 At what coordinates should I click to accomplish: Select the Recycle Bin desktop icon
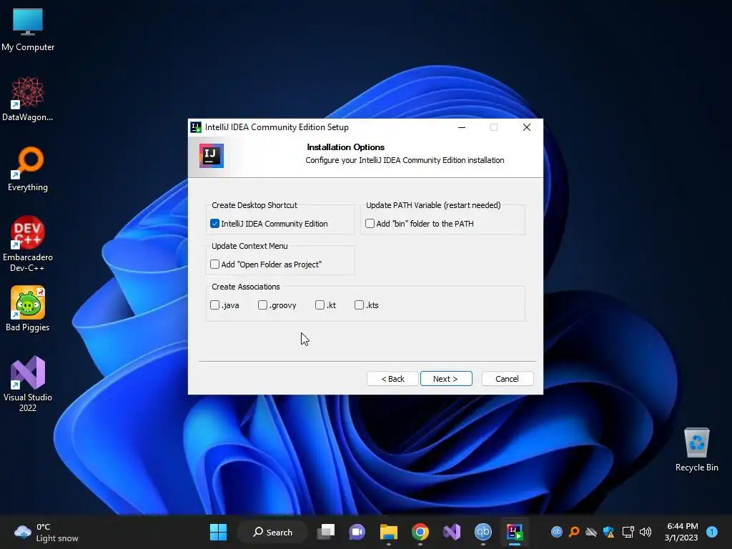[x=696, y=450]
